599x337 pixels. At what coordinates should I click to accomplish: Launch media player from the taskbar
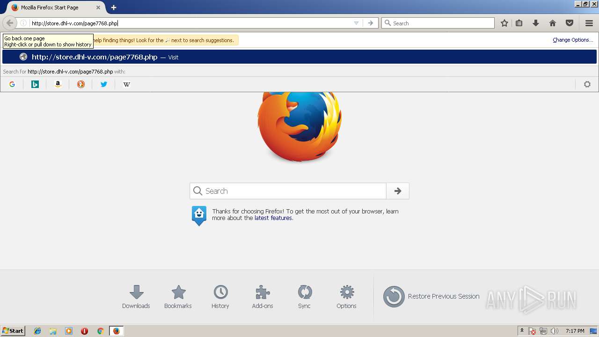pos(69,331)
